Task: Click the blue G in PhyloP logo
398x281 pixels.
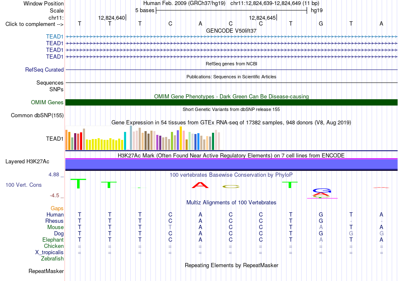Action: click(322, 191)
